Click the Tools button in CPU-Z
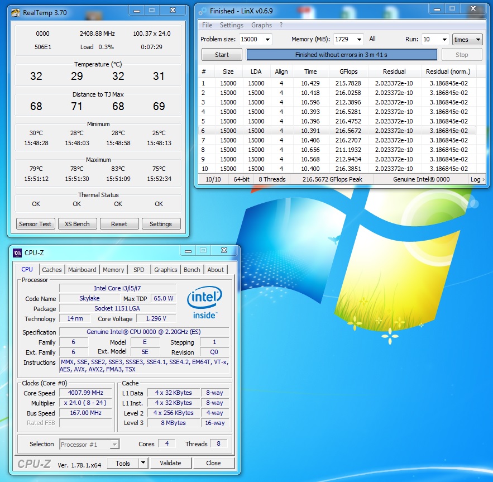 point(123,463)
